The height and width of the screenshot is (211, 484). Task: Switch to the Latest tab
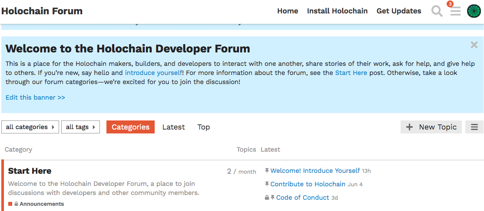173,127
